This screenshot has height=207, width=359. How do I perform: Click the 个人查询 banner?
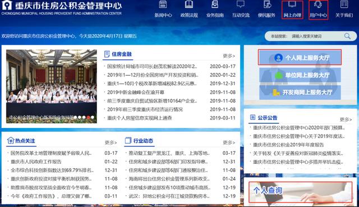tap(301, 192)
